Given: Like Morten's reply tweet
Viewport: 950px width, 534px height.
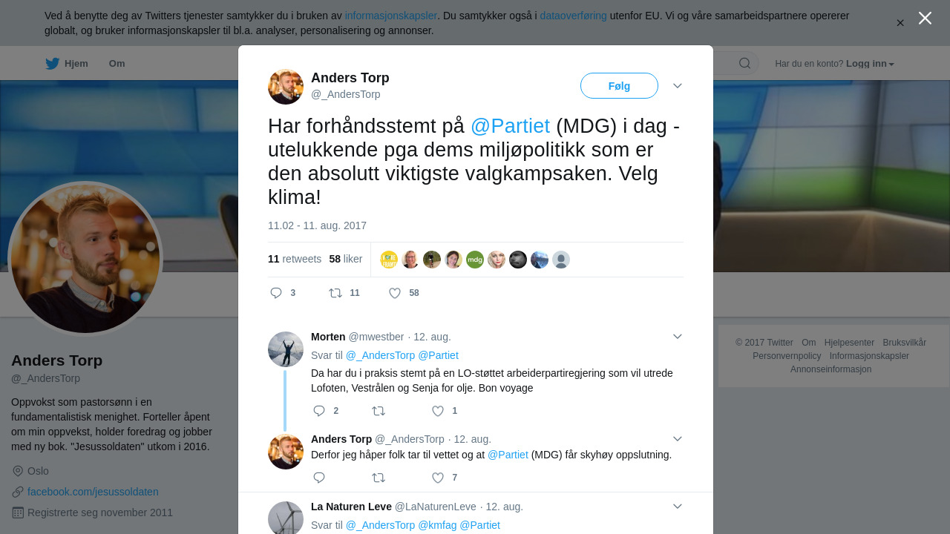Looking at the screenshot, I should pos(438,411).
